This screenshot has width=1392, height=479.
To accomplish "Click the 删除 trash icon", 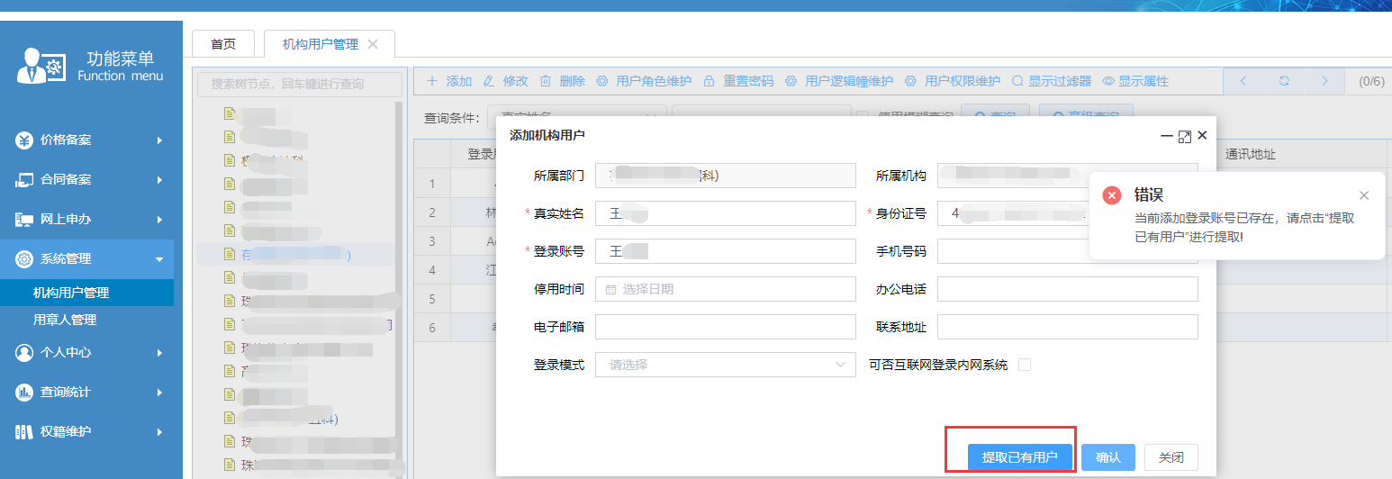I will point(546,81).
